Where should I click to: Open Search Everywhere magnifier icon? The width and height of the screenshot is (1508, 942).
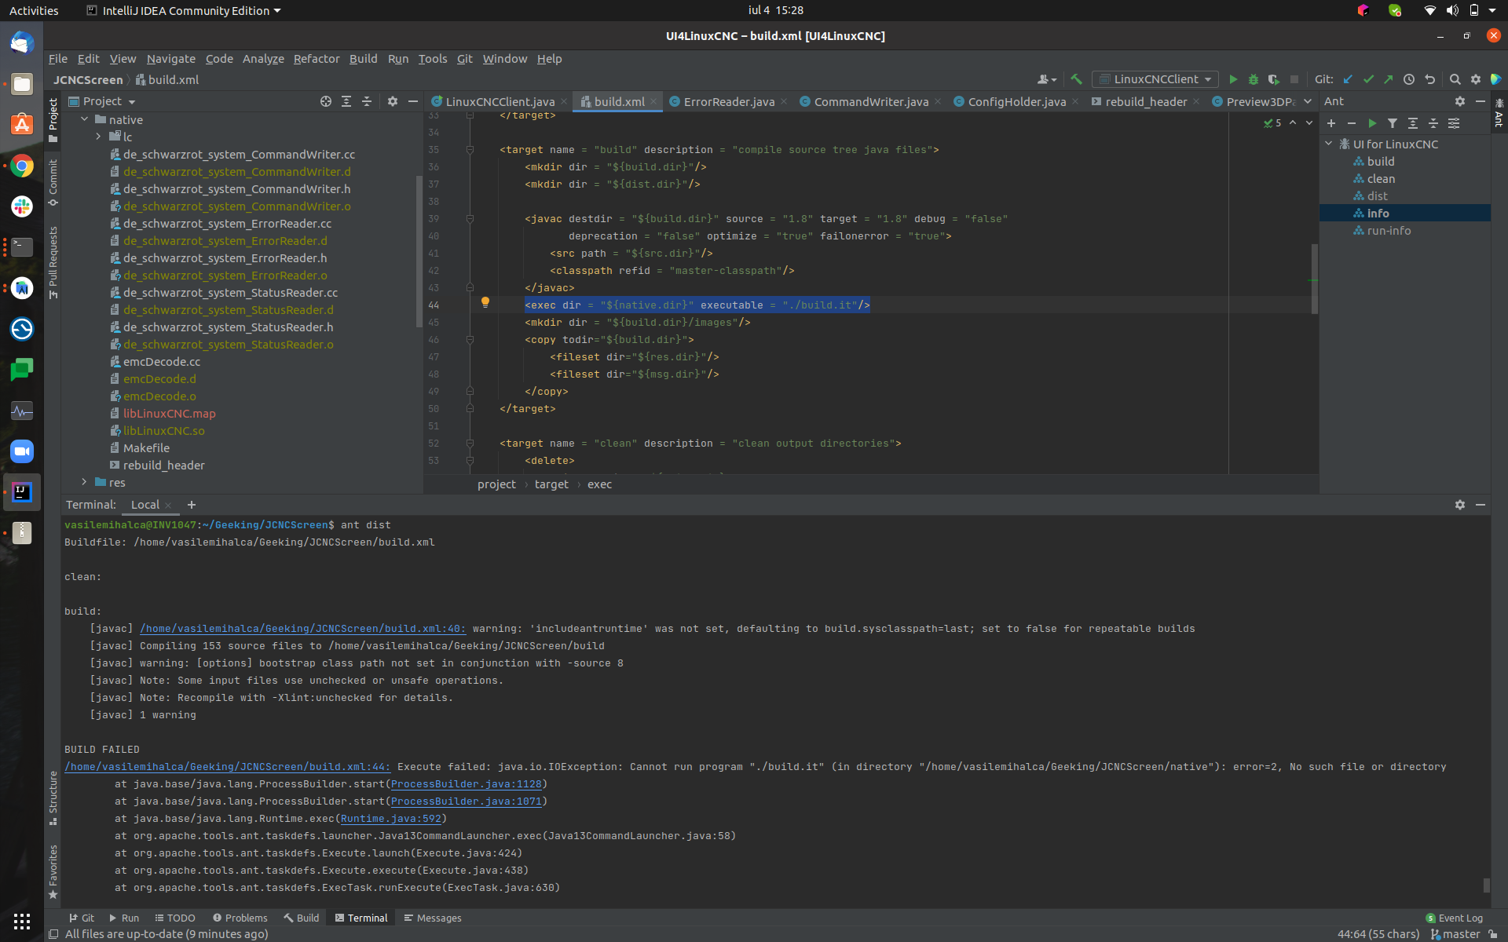coord(1455,79)
